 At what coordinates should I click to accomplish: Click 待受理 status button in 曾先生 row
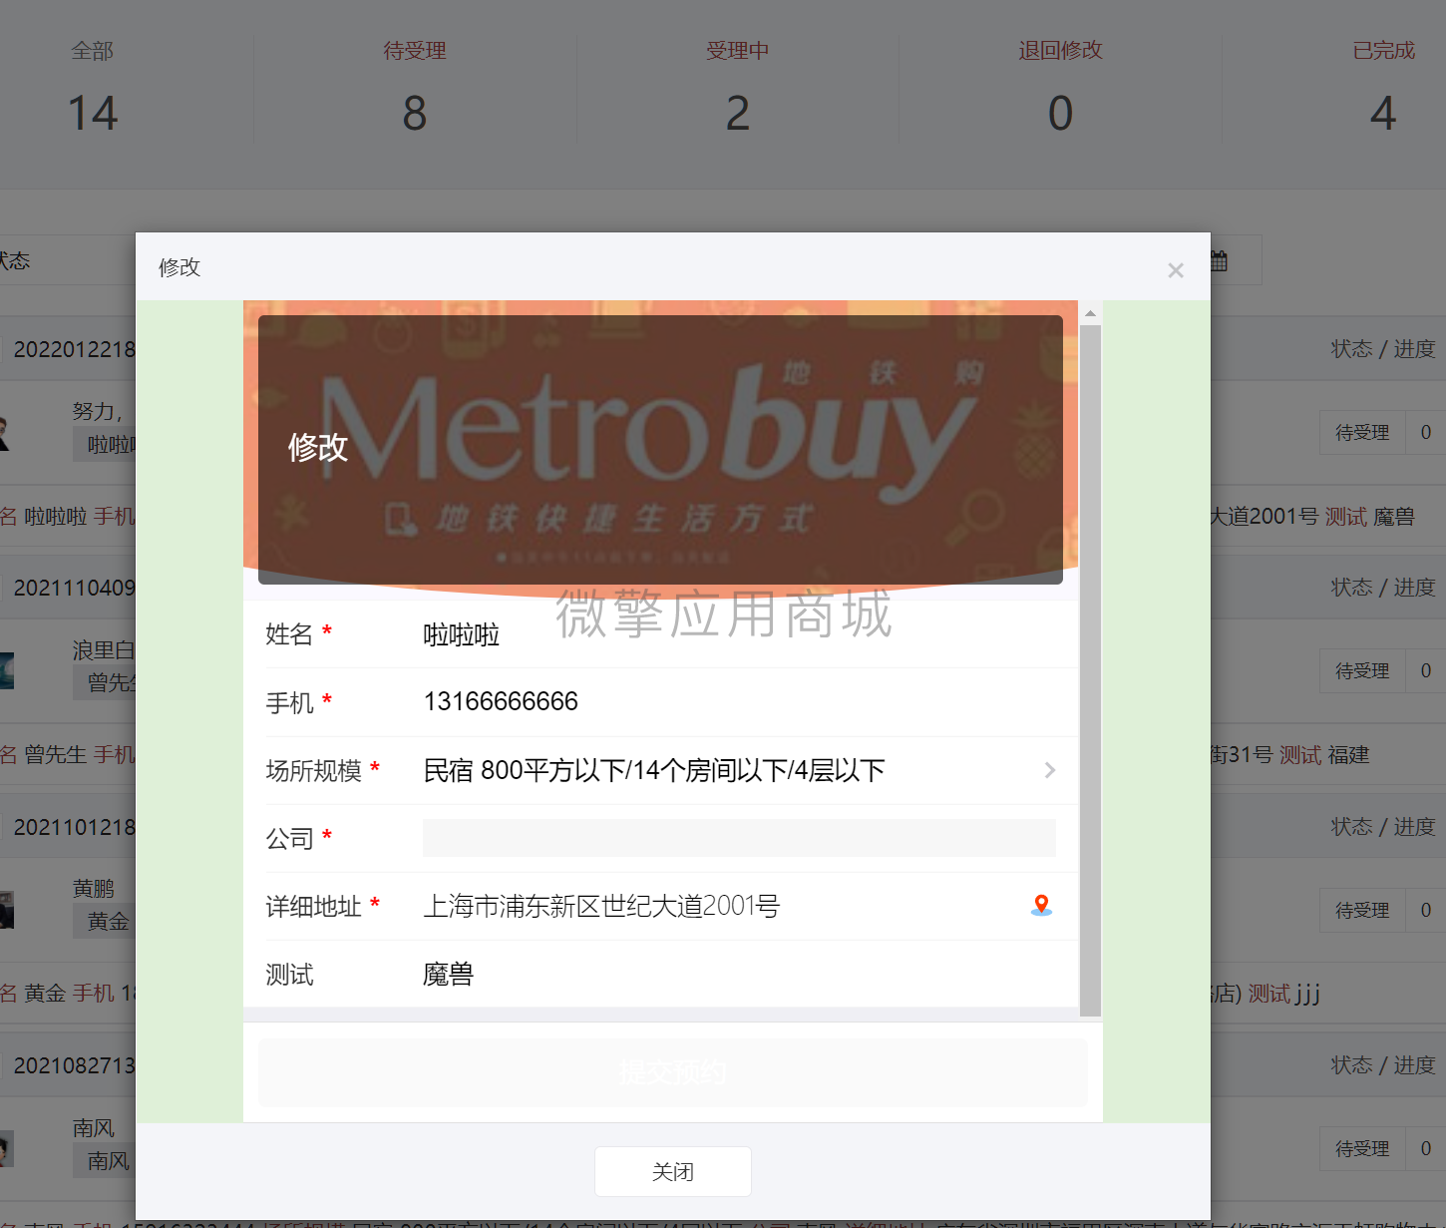tap(1362, 671)
